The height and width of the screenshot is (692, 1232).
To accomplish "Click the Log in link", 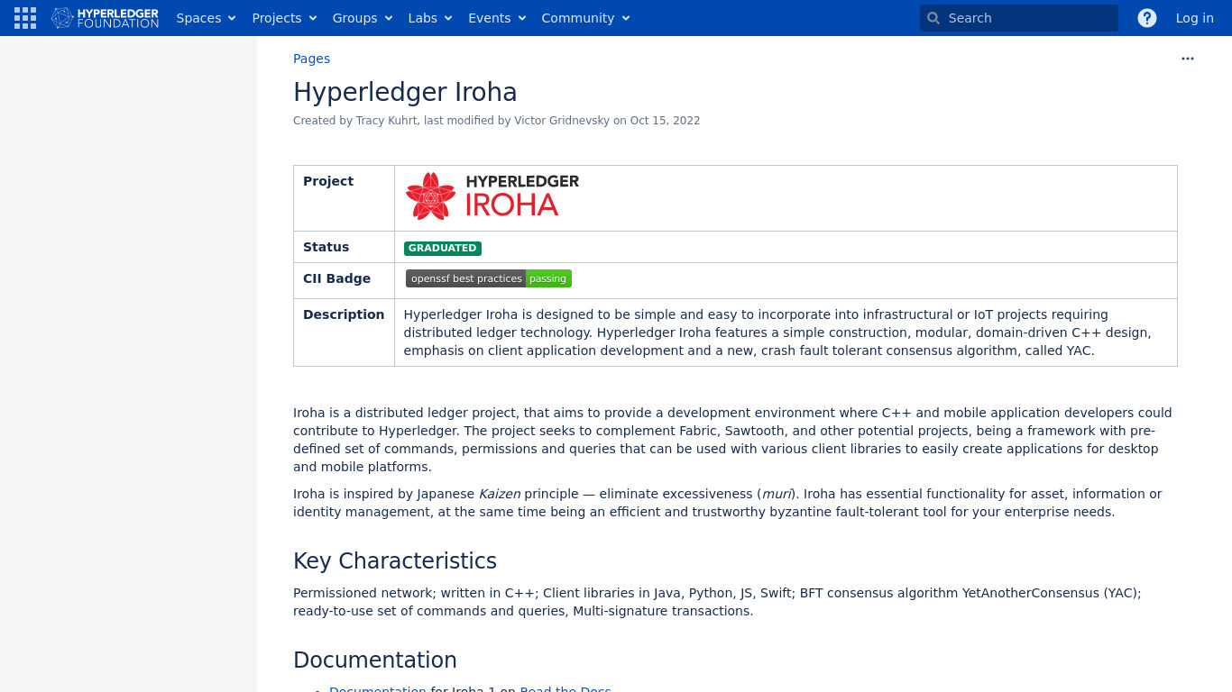I will tap(1195, 18).
